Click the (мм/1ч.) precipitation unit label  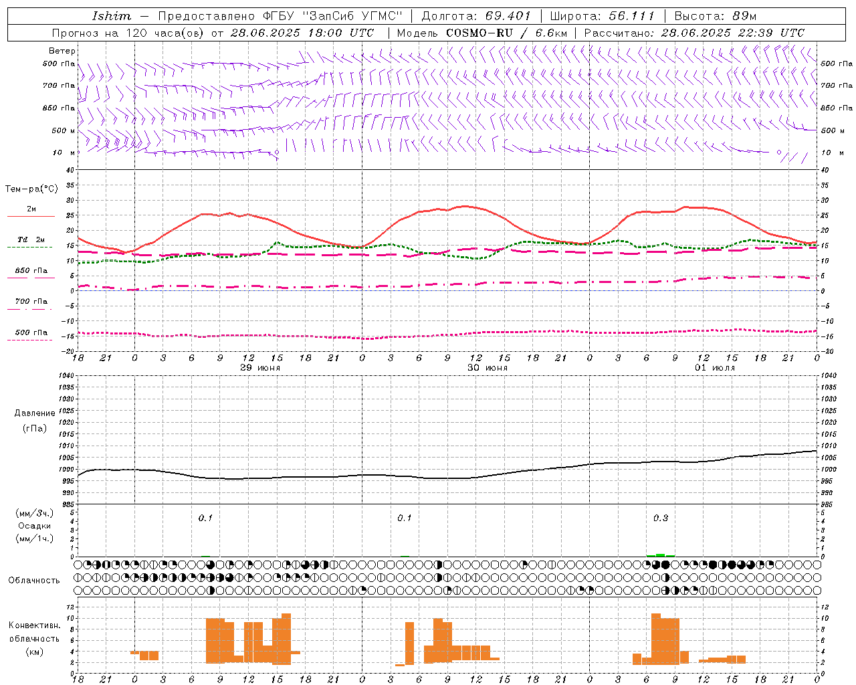[x=35, y=539]
